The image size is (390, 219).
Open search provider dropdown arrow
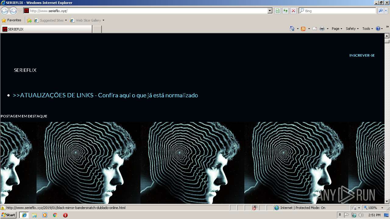(x=386, y=11)
